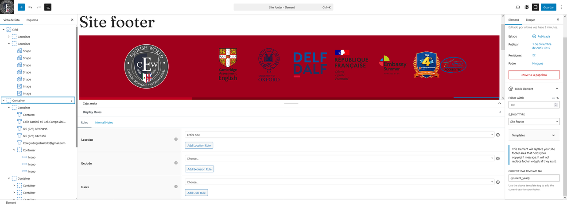Image resolution: width=567 pixels, height=205 pixels.
Task: Click the blue block inserter plus button
Action: 21,7
